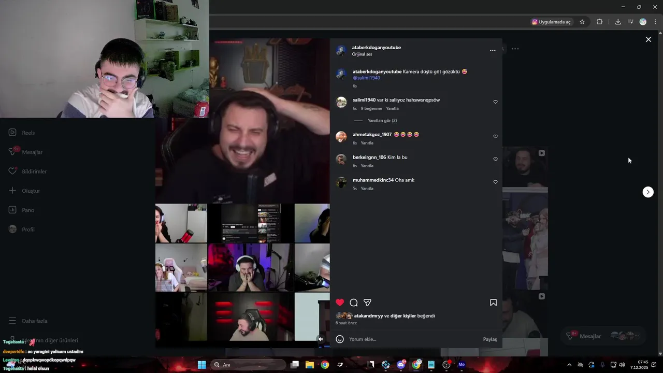The image size is (663, 373).
Task: Click the comment bubble icon under the post
Action: [354, 303]
